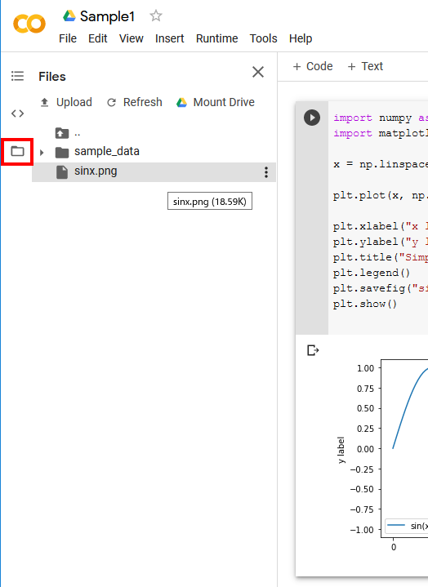Open the Tools menu
This screenshot has height=587, width=428.
click(x=263, y=38)
